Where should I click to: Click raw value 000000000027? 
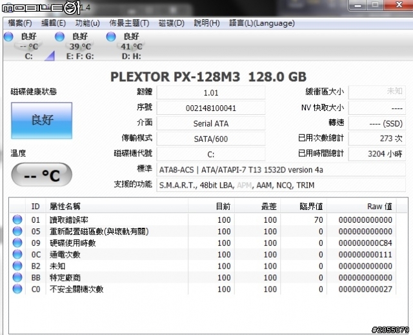[365, 289]
